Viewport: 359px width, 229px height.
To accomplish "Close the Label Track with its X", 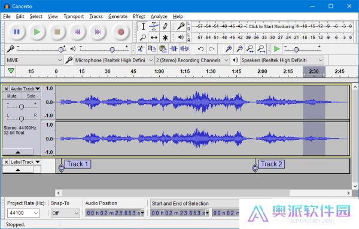I will point(7,162).
